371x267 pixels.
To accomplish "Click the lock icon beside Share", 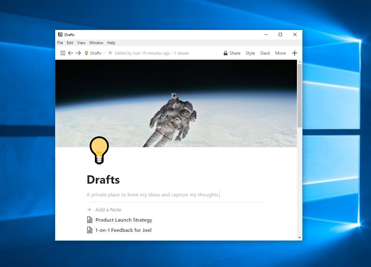I will [x=225, y=53].
